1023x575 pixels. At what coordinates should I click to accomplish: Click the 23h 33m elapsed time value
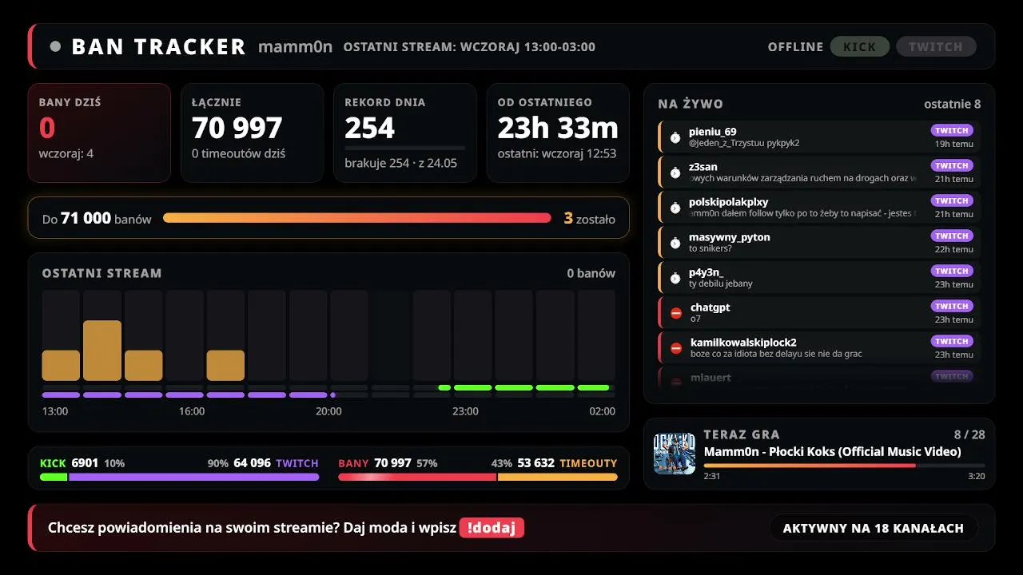tap(558, 128)
